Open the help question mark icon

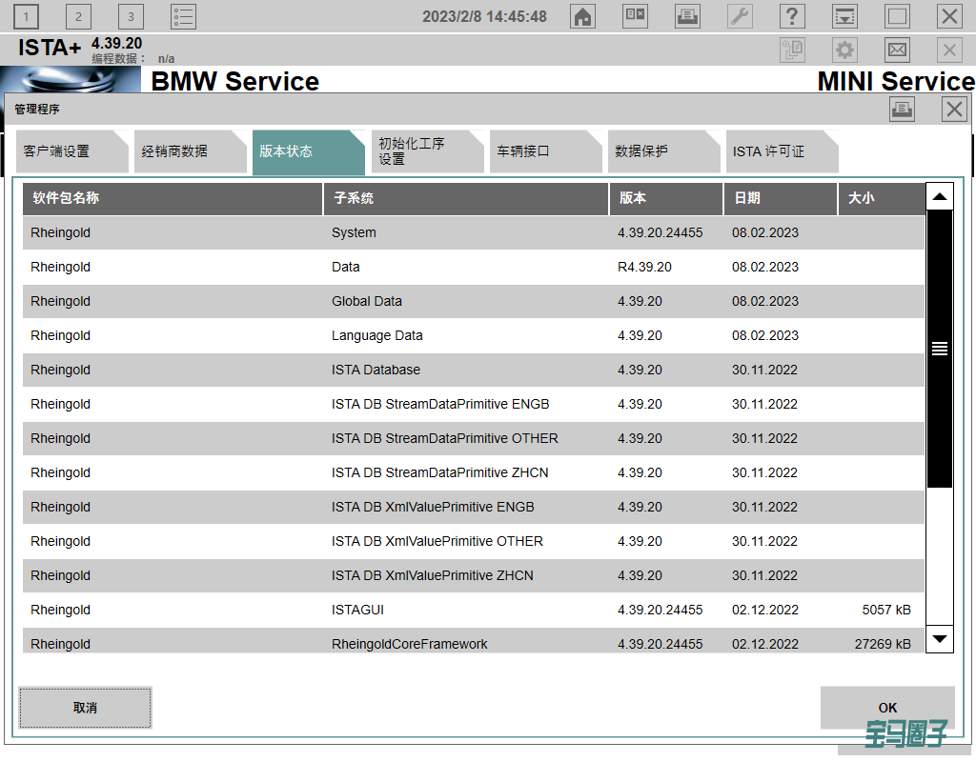(792, 16)
